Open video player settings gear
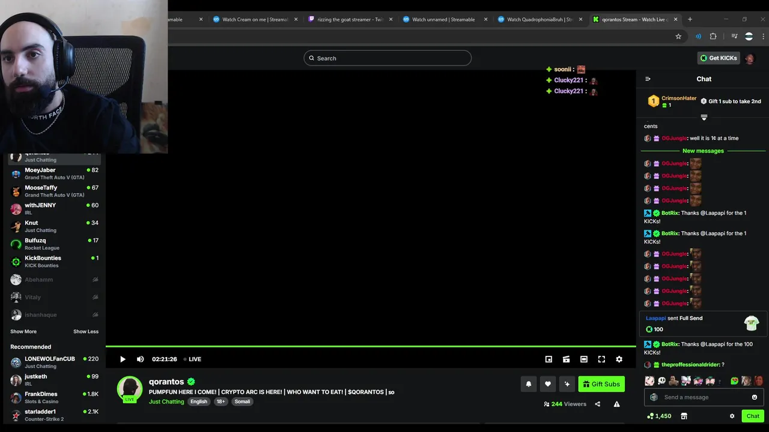The image size is (769, 432). [619, 359]
